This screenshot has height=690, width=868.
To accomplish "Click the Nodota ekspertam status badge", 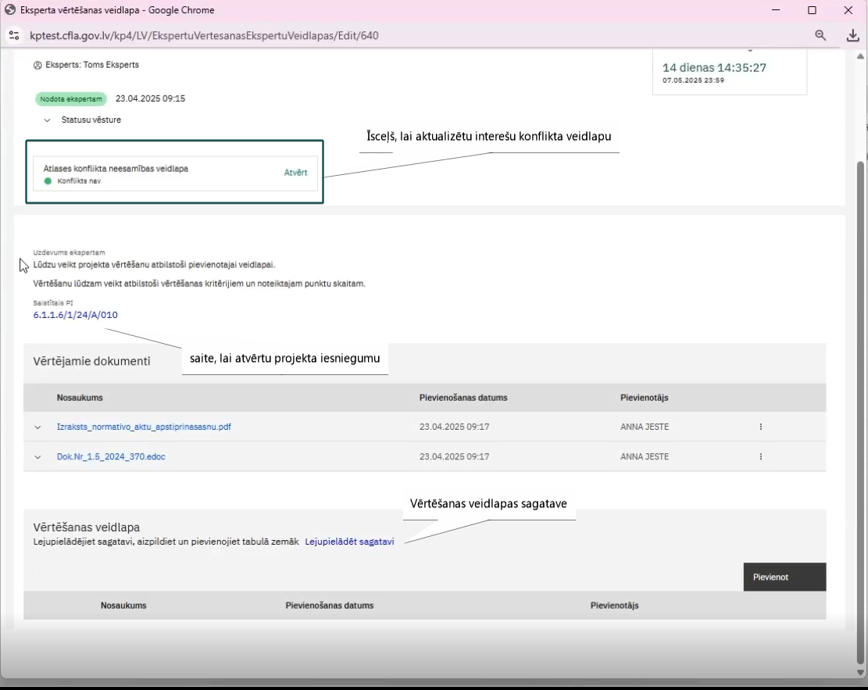I will (x=71, y=99).
